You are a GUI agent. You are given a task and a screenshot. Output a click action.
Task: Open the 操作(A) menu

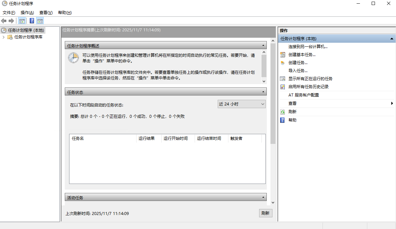pos(27,13)
